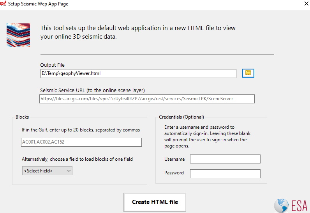Click the folder browse icon for Output File
The image size is (310, 213).
click(x=248, y=73)
